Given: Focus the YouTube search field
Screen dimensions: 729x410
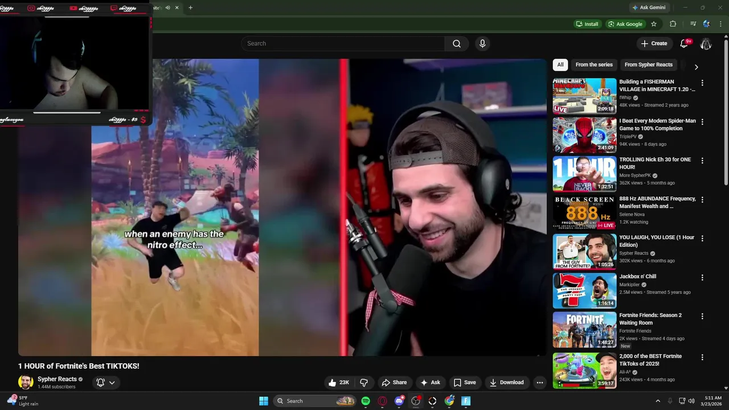Looking at the screenshot, I should click(x=343, y=44).
